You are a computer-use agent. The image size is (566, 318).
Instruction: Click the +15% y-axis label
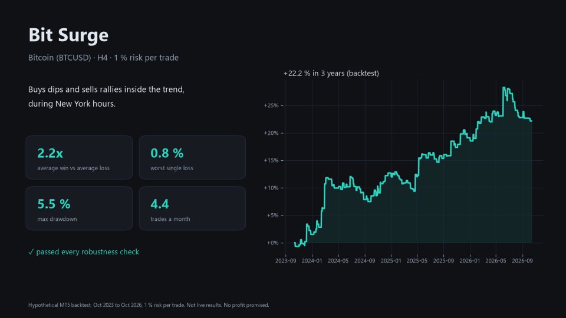271,160
